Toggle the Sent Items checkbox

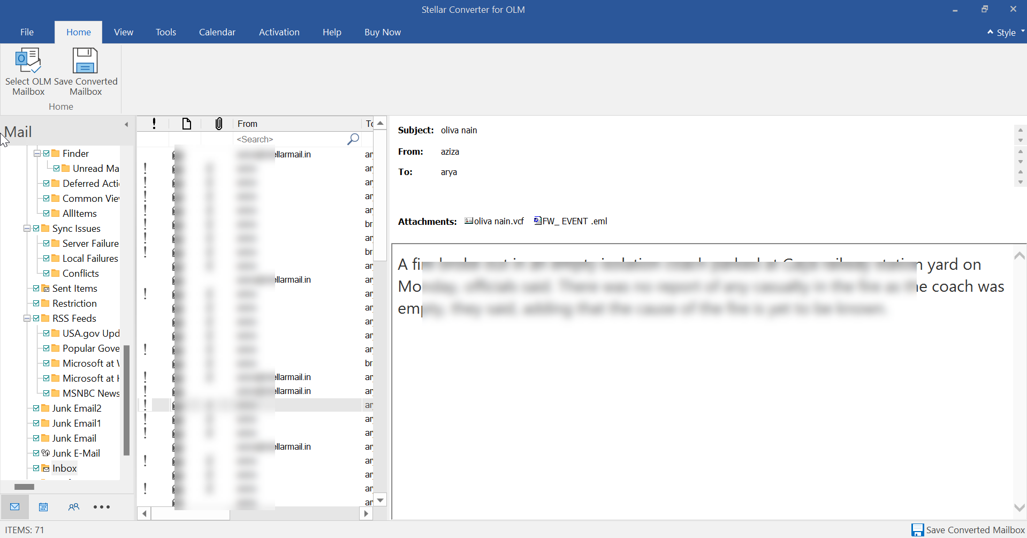(36, 289)
